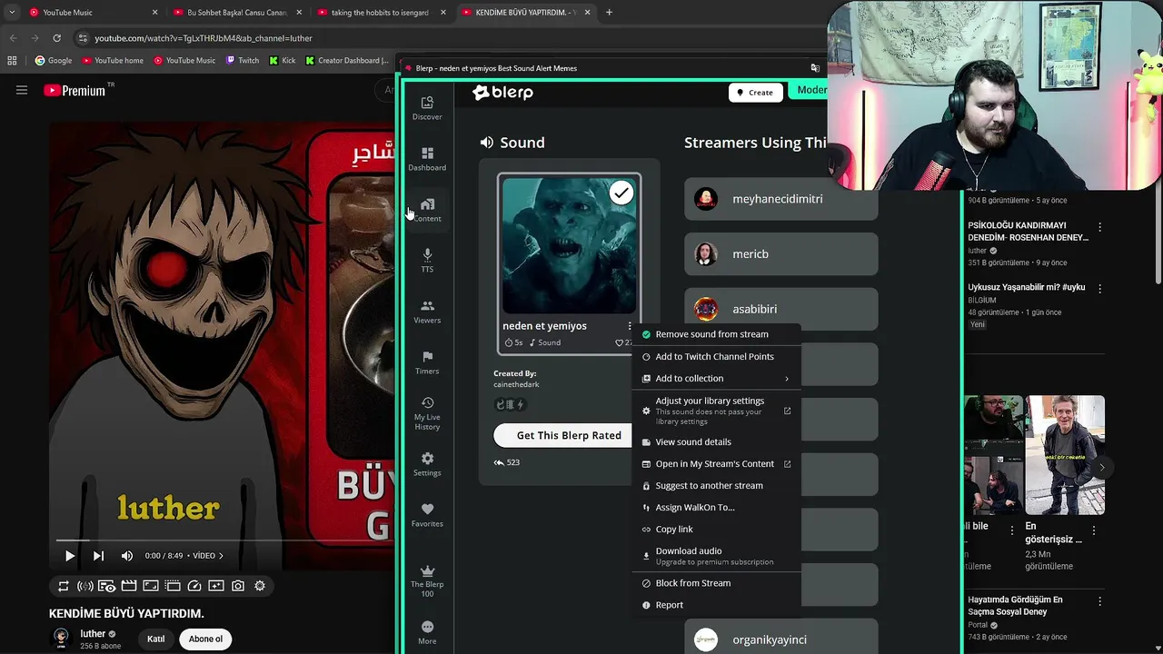Select Report in context menu

(x=716, y=605)
